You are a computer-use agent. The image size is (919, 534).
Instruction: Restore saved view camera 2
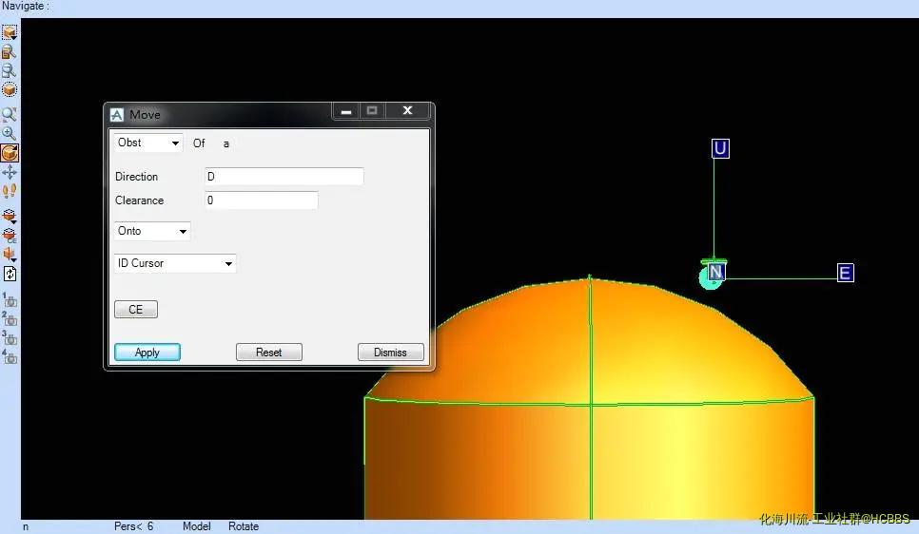10,319
